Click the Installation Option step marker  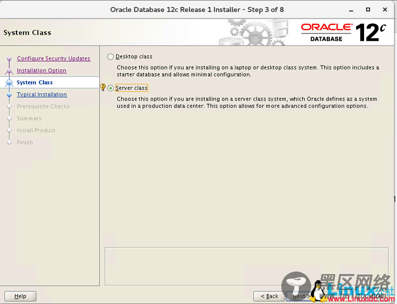[9, 71]
